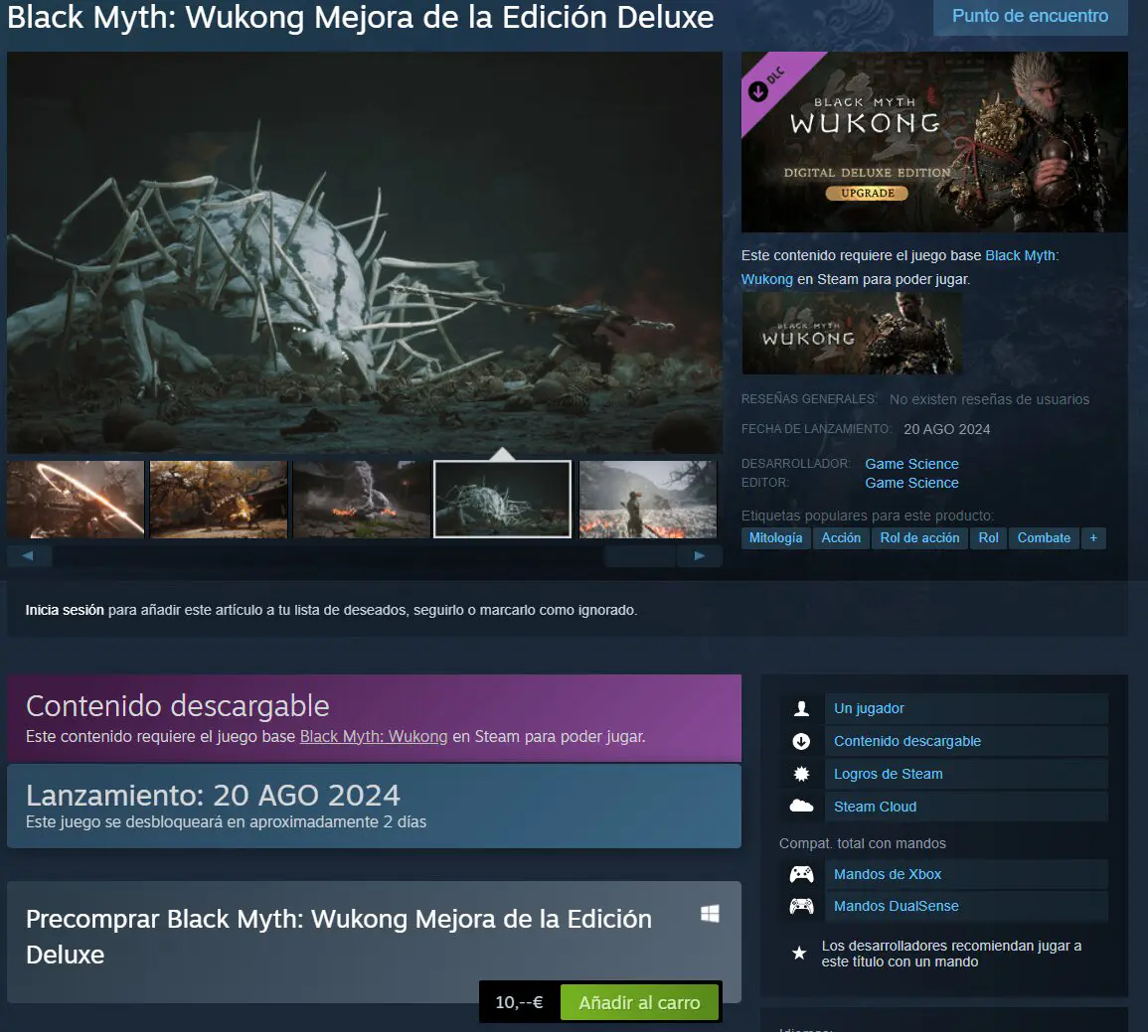This screenshot has height=1032, width=1148.
Task: Click the release date 20 AGO 2024 value
Action: click(x=946, y=429)
